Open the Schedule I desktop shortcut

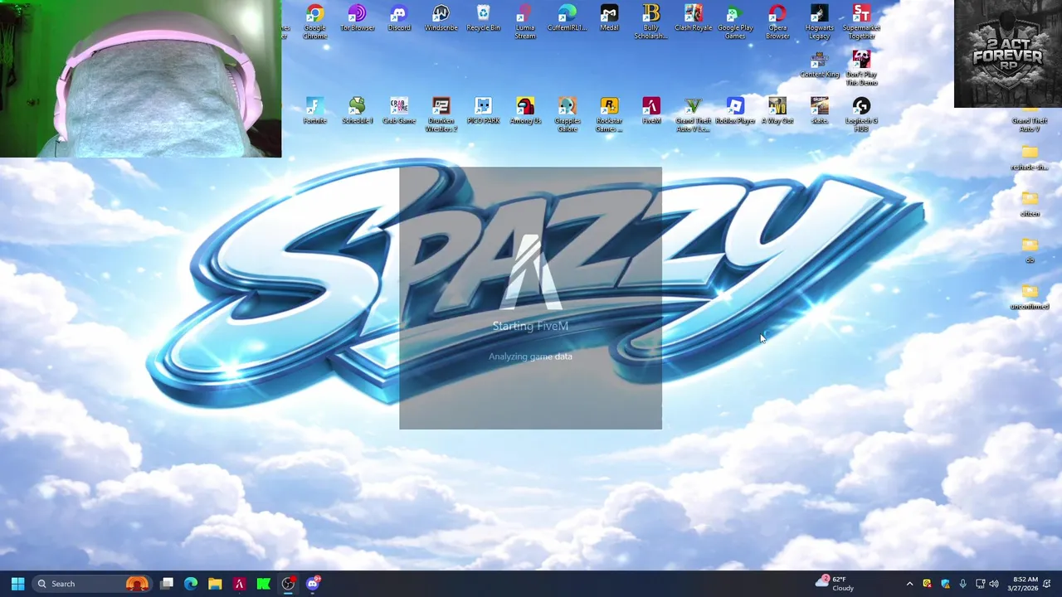357,111
